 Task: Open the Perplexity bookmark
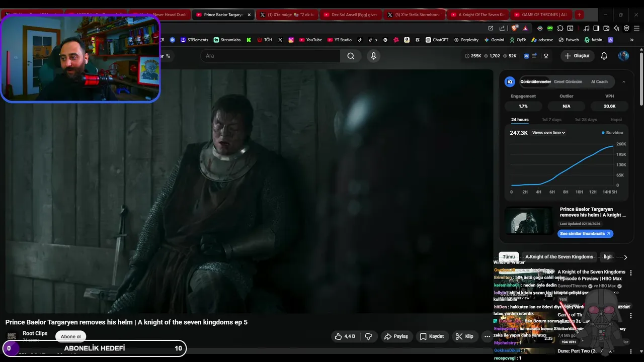[x=466, y=40]
